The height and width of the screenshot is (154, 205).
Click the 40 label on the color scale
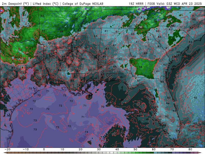point(117,149)
